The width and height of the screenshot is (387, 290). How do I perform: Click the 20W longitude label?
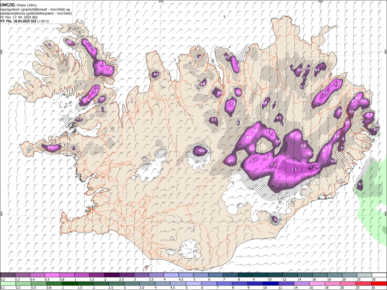tap(161, 2)
